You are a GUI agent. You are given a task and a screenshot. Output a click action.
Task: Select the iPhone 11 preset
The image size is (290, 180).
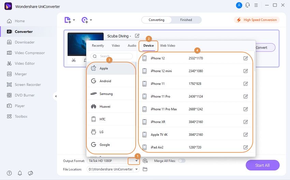tap(195, 84)
